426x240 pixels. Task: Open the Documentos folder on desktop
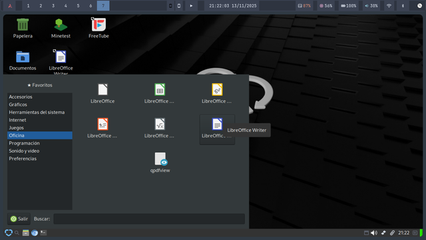click(23, 61)
